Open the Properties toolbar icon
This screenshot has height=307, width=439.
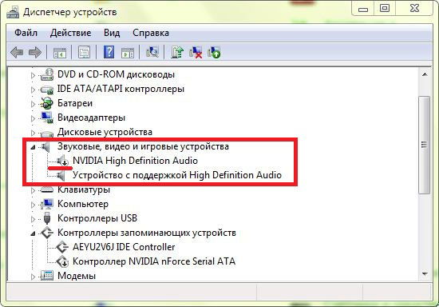point(84,53)
